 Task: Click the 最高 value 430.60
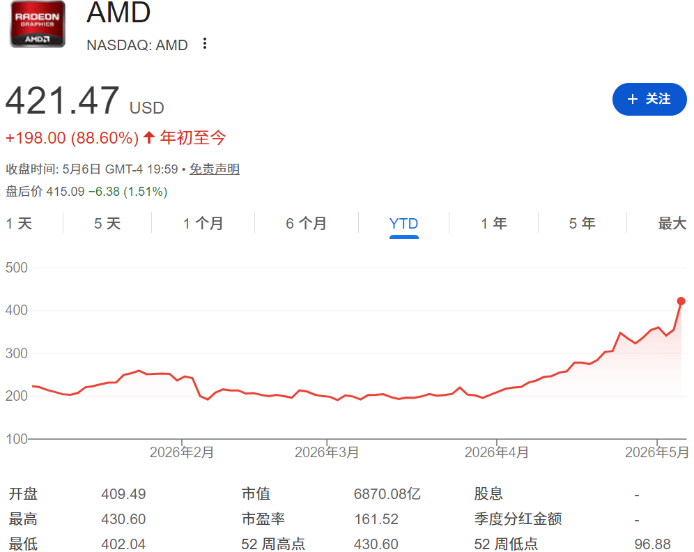[123, 519]
